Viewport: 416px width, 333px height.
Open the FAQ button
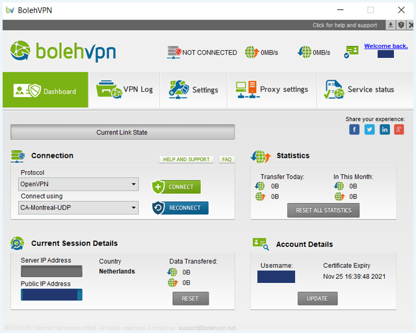(227, 159)
